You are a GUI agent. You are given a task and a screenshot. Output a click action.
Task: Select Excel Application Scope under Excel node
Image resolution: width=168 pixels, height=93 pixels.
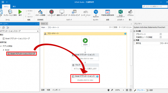point(22,54)
